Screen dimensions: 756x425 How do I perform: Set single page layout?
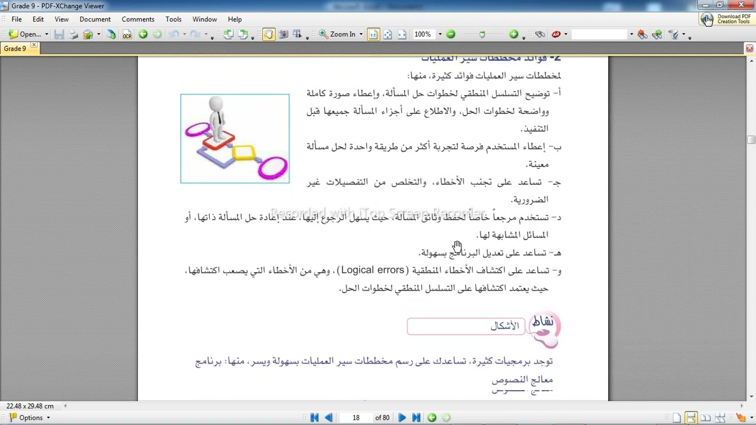677,418
